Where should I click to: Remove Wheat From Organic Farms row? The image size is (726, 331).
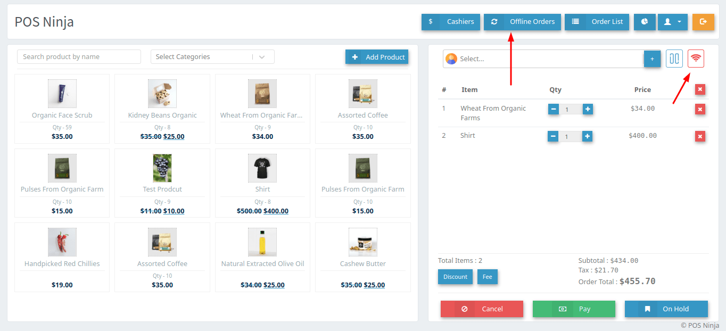pyautogui.click(x=700, y=109)
